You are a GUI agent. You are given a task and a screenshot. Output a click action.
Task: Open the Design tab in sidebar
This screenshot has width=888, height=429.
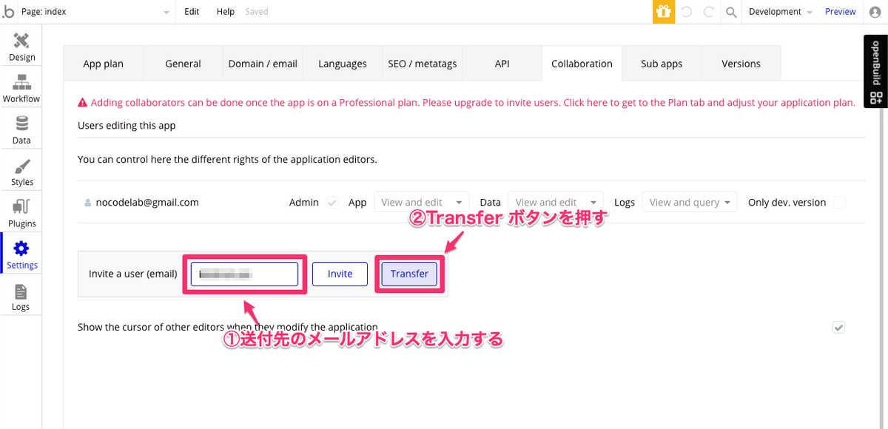[21, 46]
